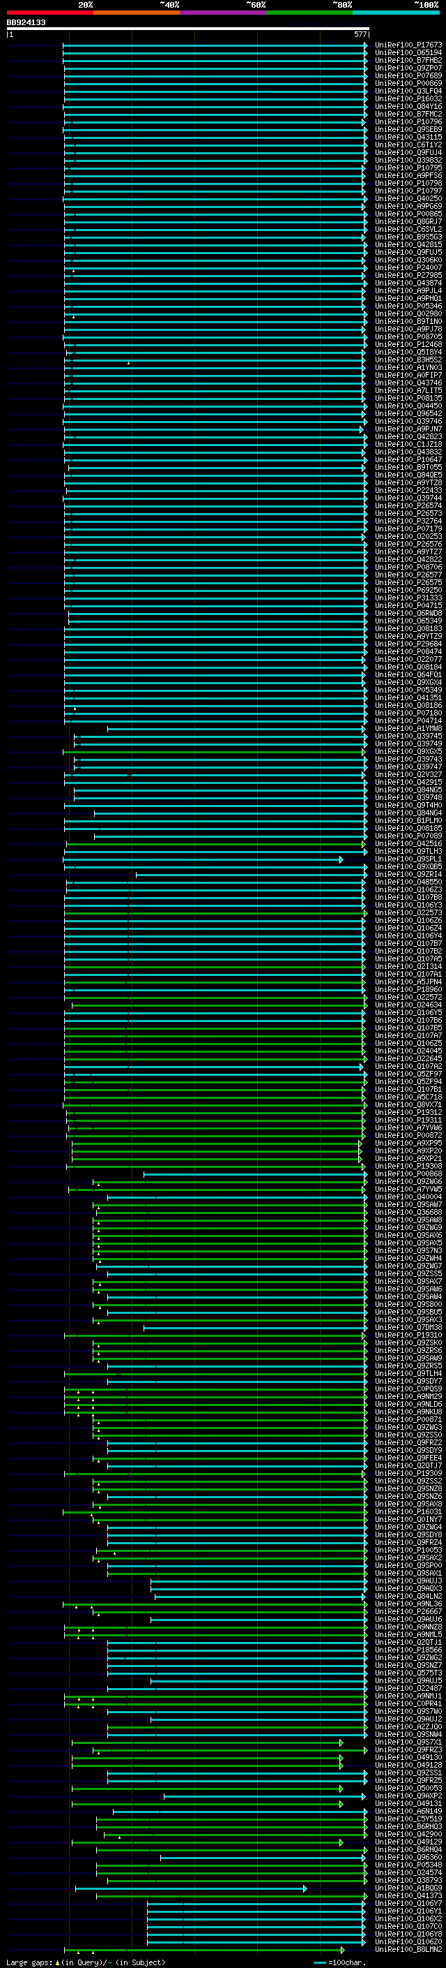Click the UniRef100_A6N149 label

(408, 1812)
